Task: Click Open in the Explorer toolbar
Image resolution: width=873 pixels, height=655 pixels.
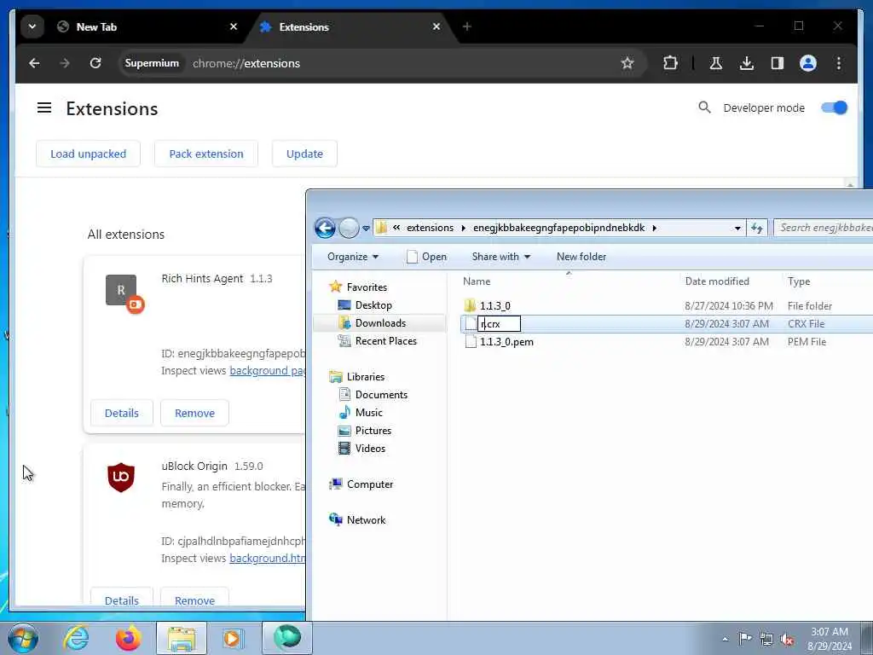Action: tap(426, 257)
